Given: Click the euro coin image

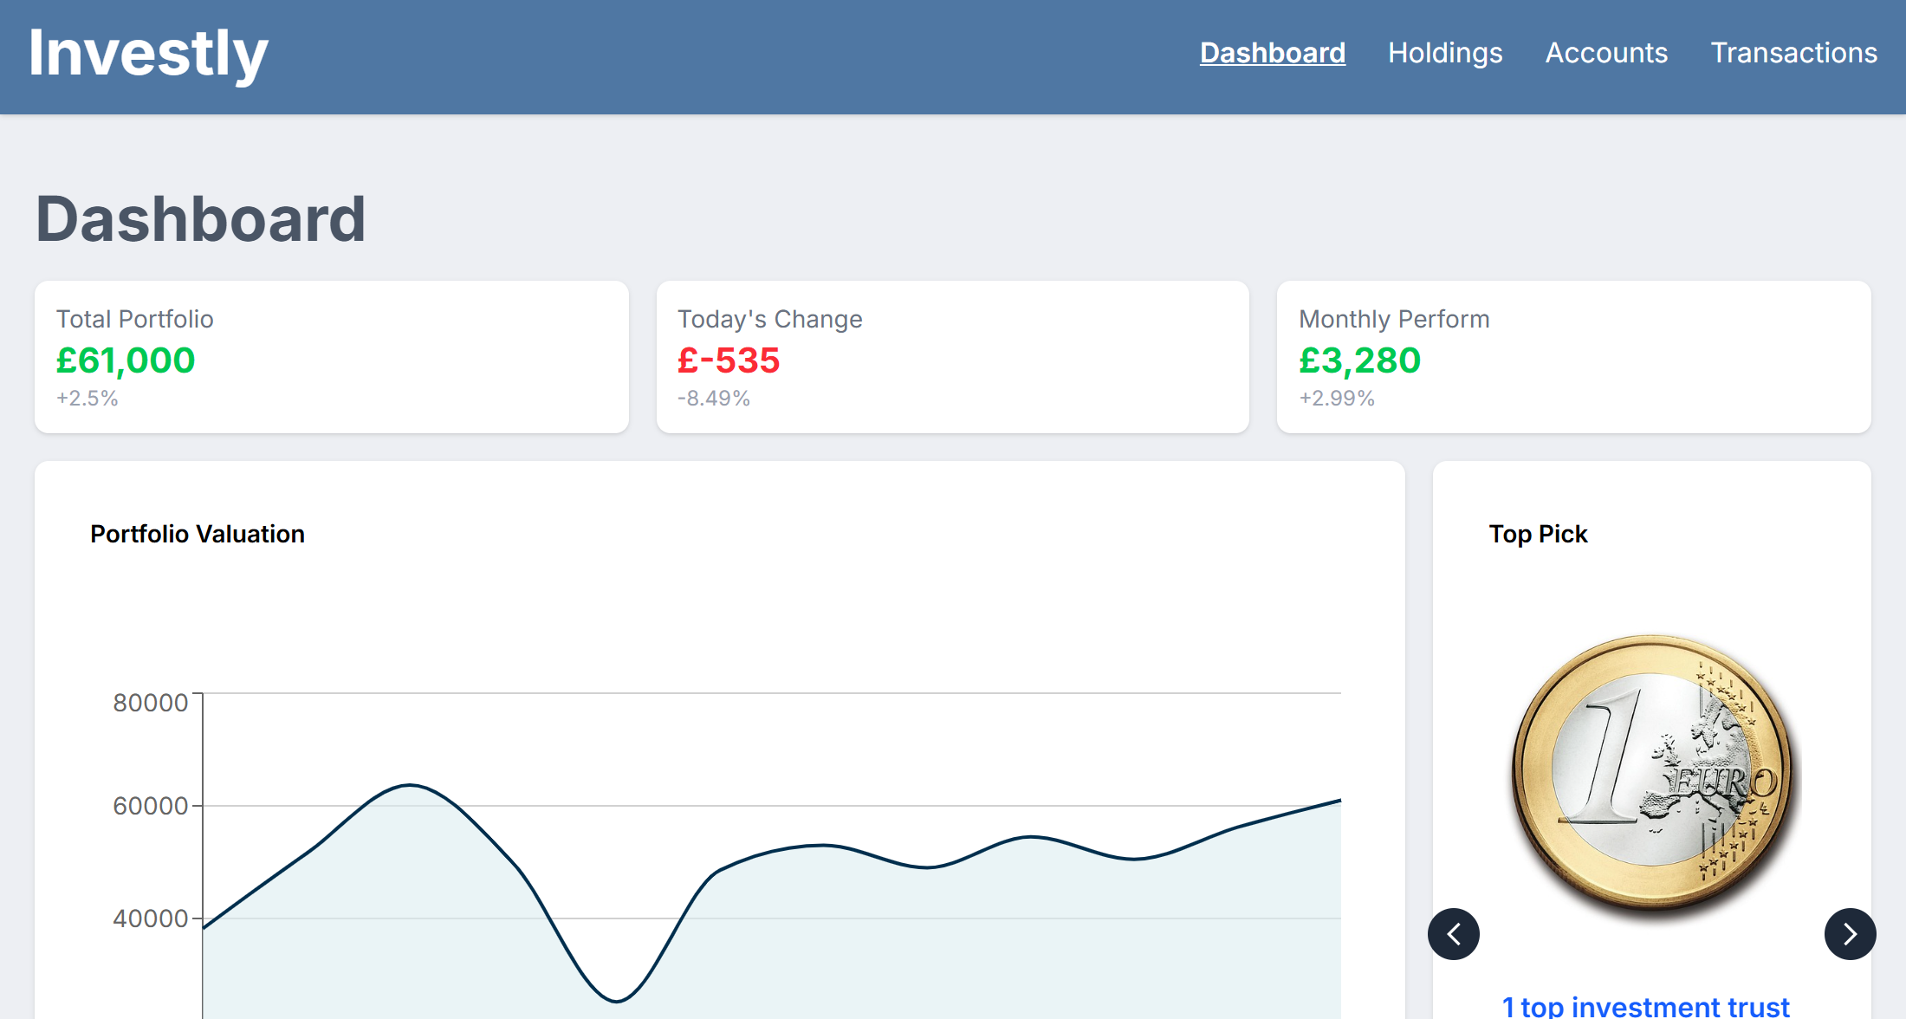Looking at the screenshot, I should [x=1653, y=774].
